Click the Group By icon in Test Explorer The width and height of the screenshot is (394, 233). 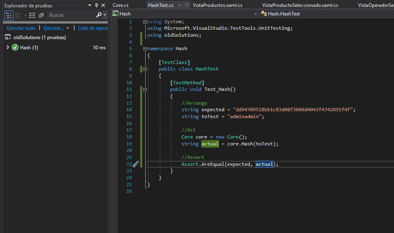tap(18, 15)
